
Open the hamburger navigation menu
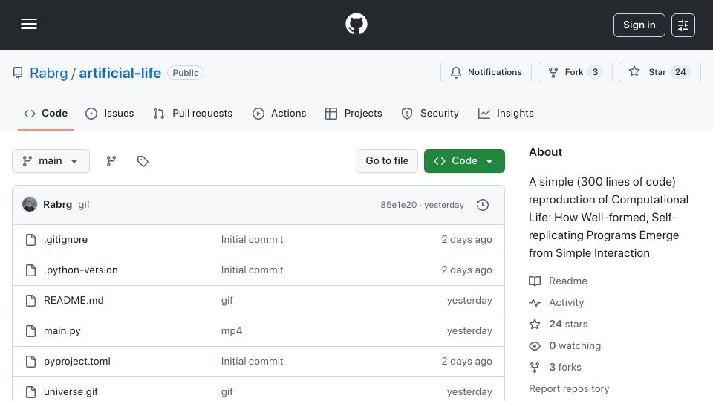[29, 24]
